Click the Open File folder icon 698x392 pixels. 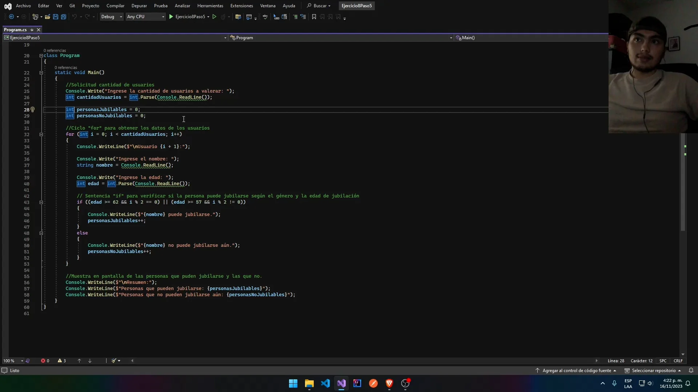pos(48,17)
